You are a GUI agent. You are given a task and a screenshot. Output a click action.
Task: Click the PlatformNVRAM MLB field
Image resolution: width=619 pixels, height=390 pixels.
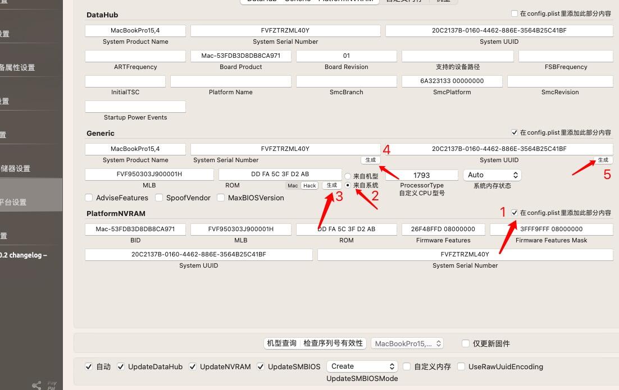coord(241,229)
